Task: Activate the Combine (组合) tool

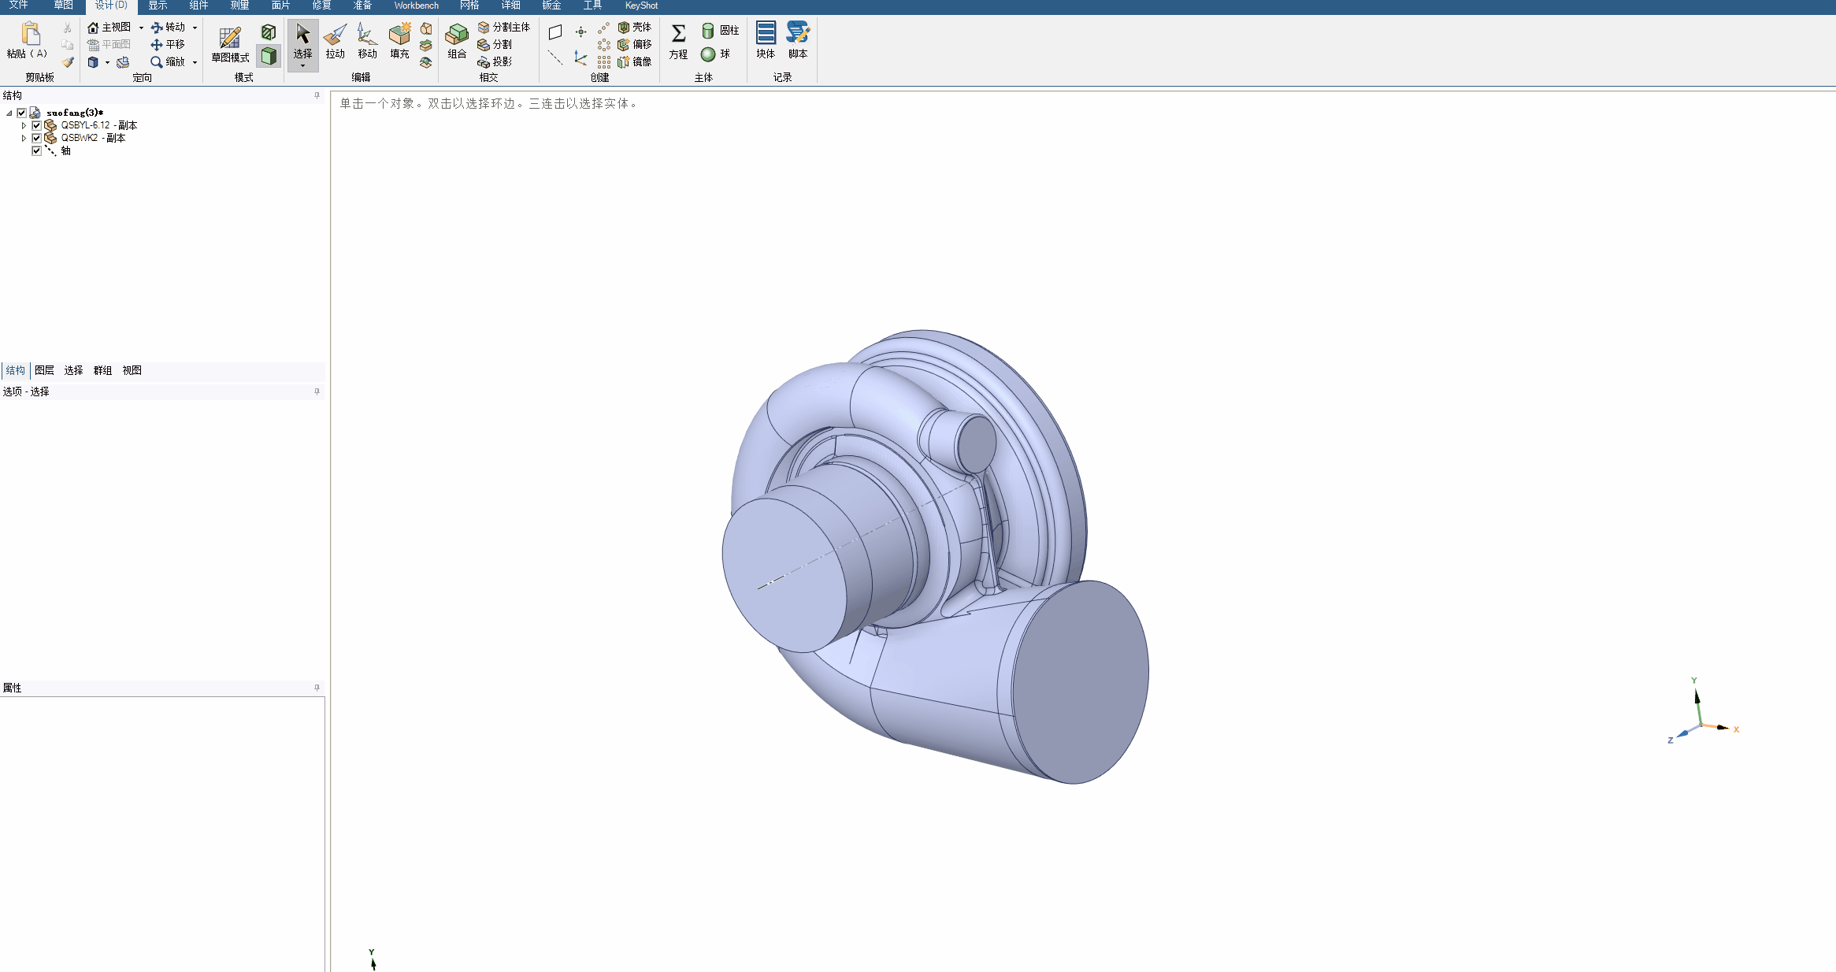Action: 457,41
